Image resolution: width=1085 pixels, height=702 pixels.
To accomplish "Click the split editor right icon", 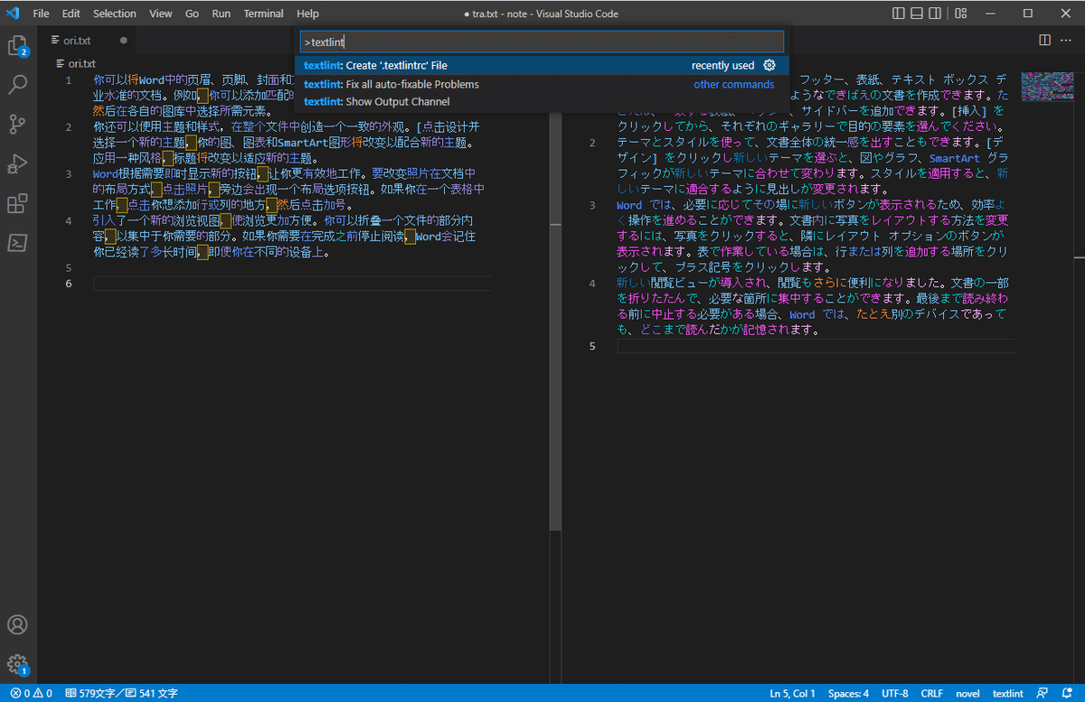I will tap(1044, 40).
